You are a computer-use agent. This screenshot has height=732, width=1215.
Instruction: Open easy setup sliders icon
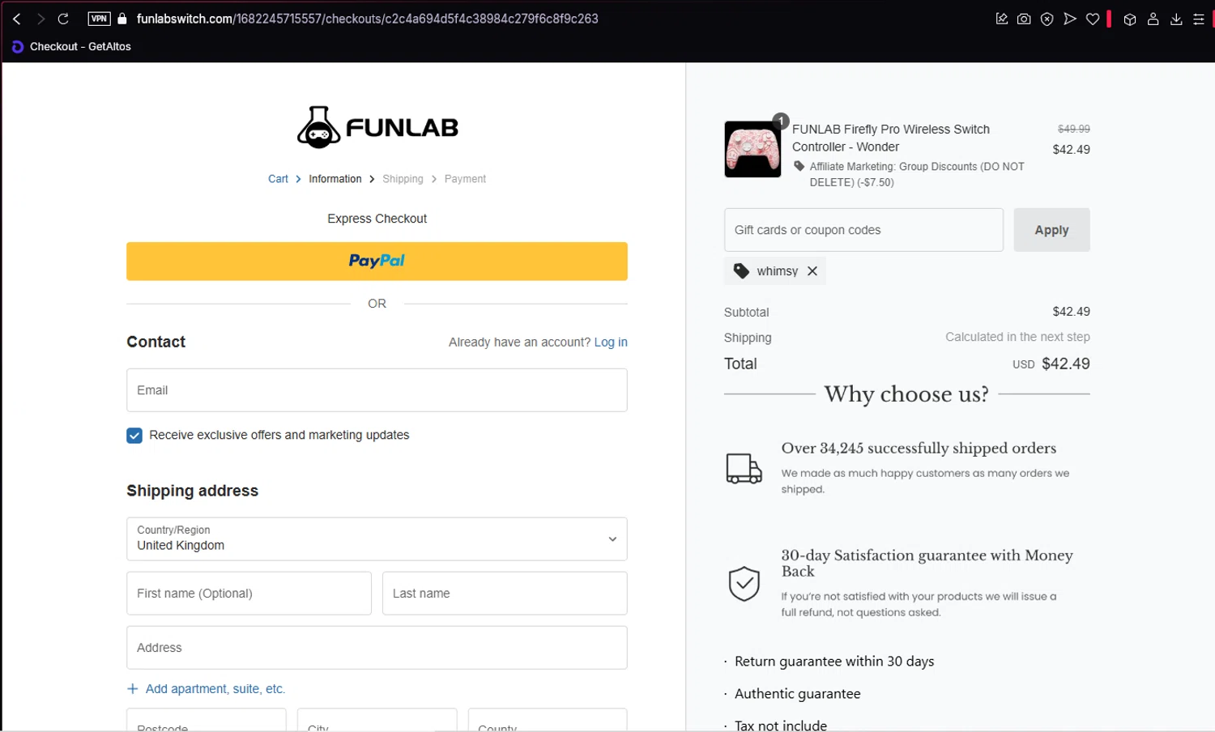tap(1199, 19)
